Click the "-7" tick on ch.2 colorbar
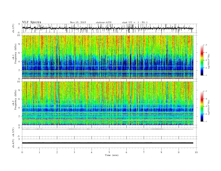 click(x=206, y=122)
